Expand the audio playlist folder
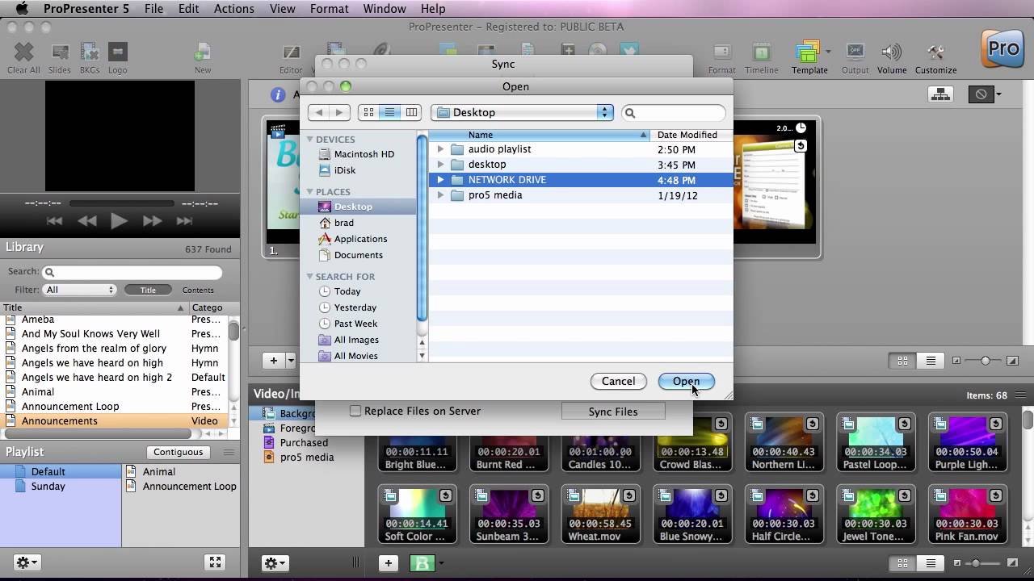Screen dimensions: 1034x581 (x=440, y=149)
